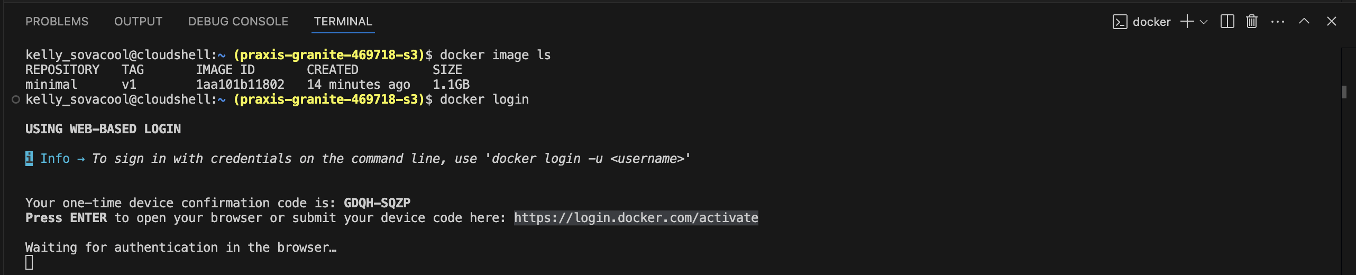Viewport: 1356px width, 275px height.
Task: Click the command decoration circle beside docker login
Action: click(x=16, y=99)
